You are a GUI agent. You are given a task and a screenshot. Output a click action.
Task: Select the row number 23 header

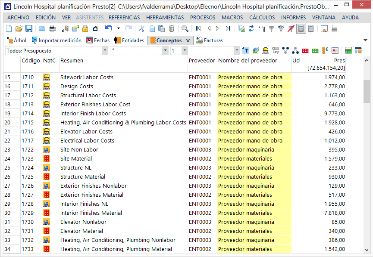pos(12,150)
